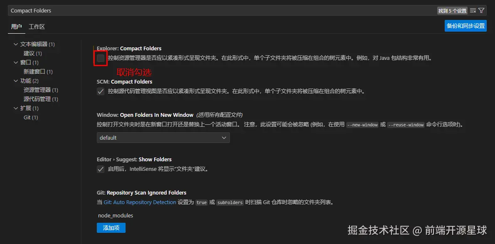Collapse the 文本编辑器 tree section
The image size is (495, 244).
(15, 44)
